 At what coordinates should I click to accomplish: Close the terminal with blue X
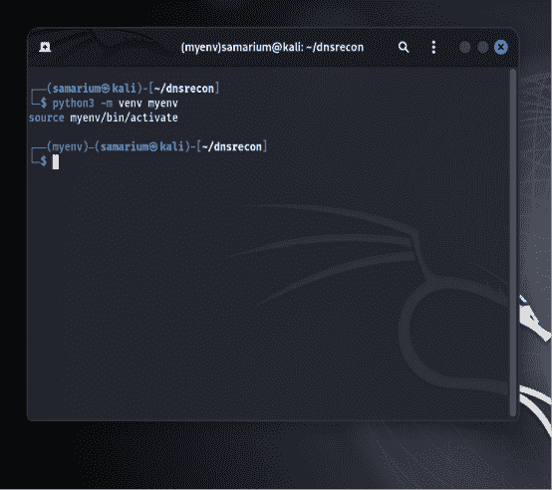coord(501,47)
